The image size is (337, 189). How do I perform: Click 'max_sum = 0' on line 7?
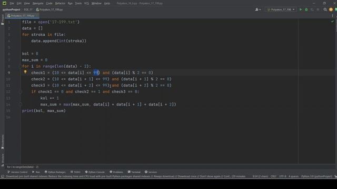coord(35,60)
